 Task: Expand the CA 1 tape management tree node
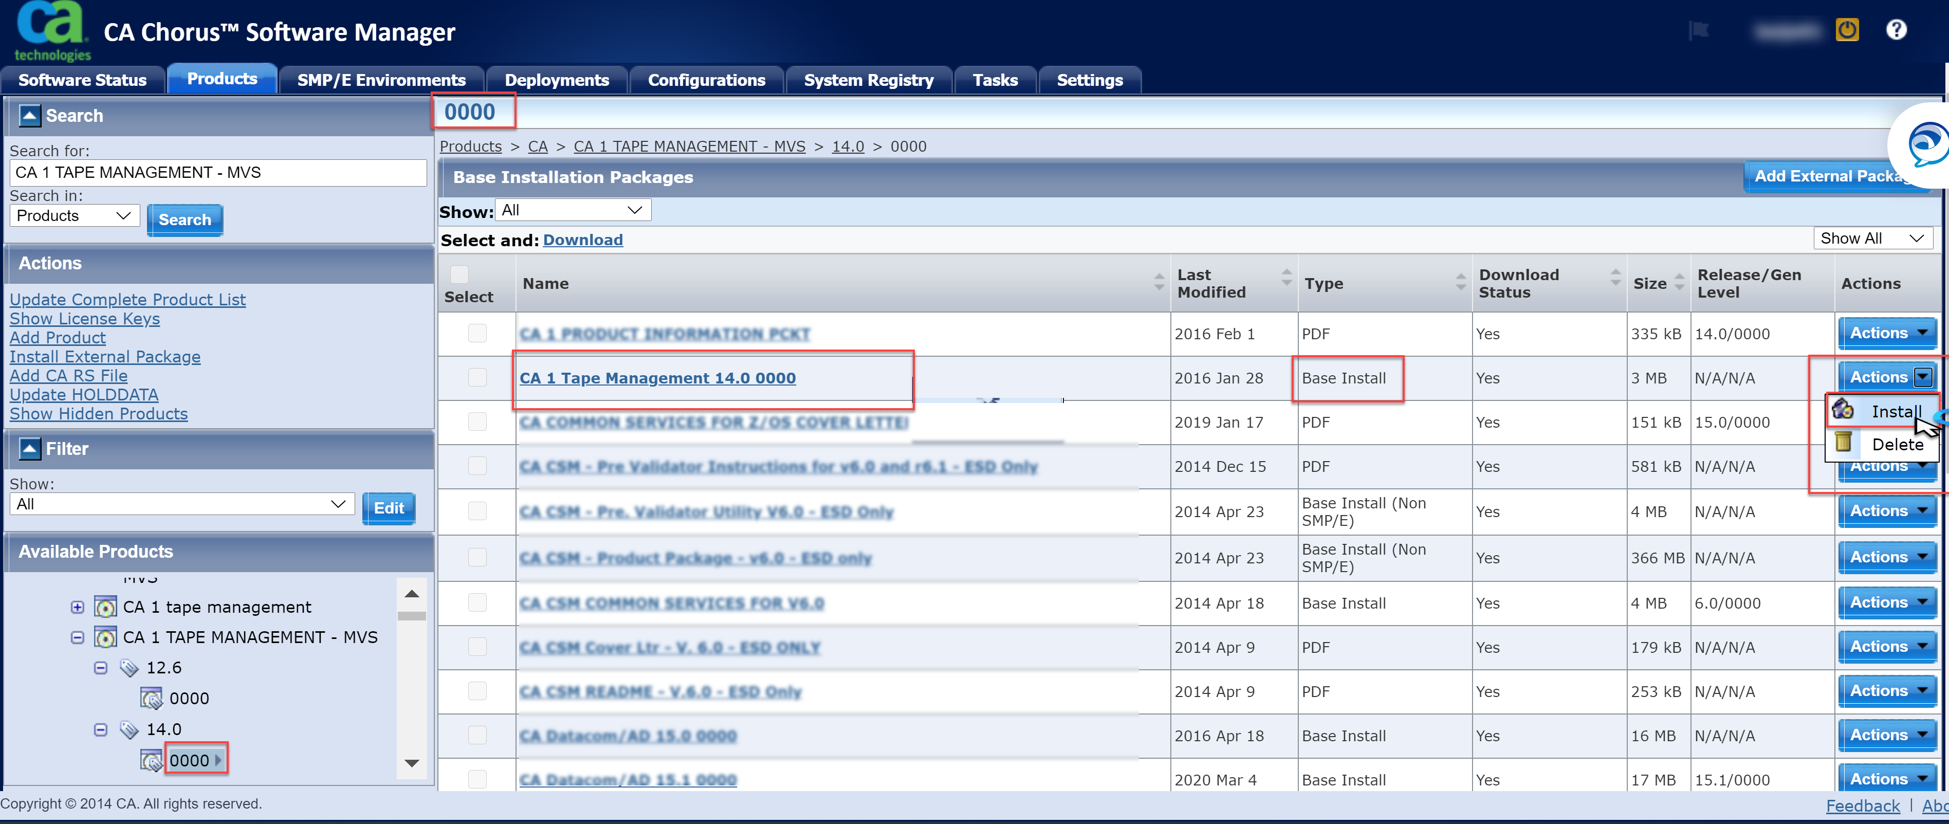click(77, 607)
